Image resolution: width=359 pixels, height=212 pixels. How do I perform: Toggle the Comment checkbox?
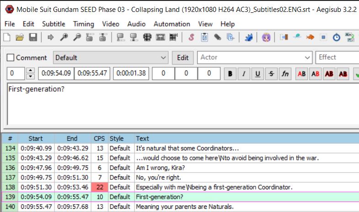11,58
